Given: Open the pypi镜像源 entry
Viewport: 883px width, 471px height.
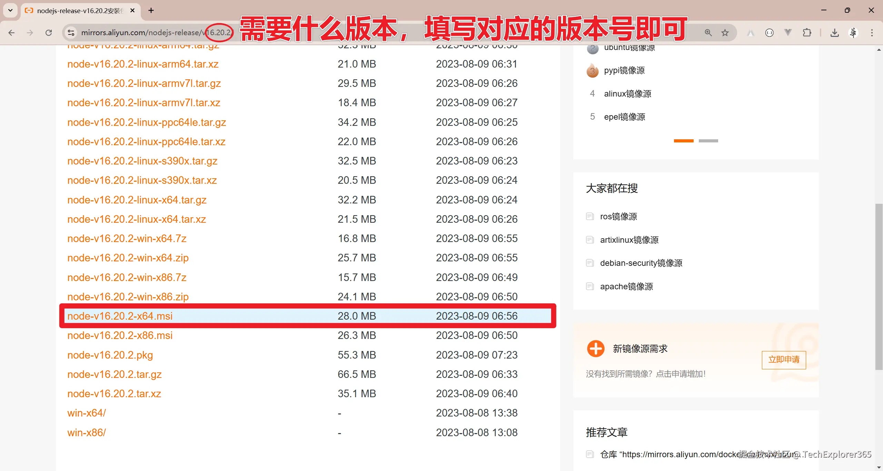Looking at the screenshot, I should (x=624, y=71).
